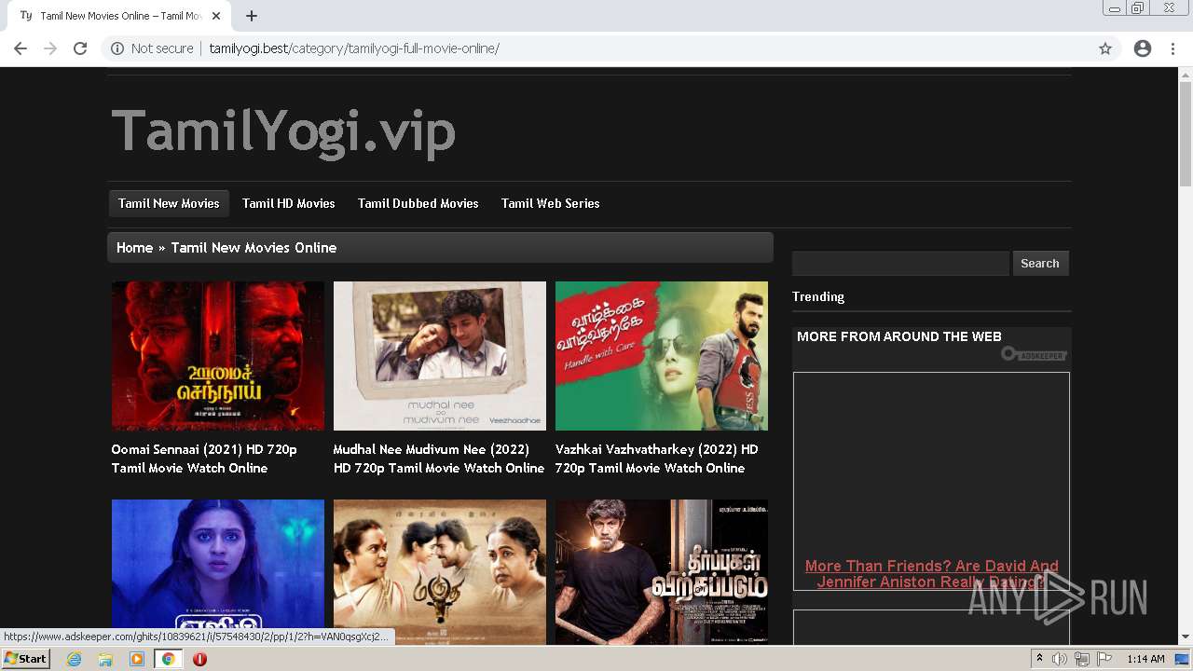Open poster with bull emblem and three faces
The width and height of the screenshot is (1193, 671).
tap(440, 571)
